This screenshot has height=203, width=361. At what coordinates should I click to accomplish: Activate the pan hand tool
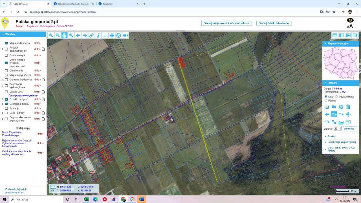click(64, 35)
